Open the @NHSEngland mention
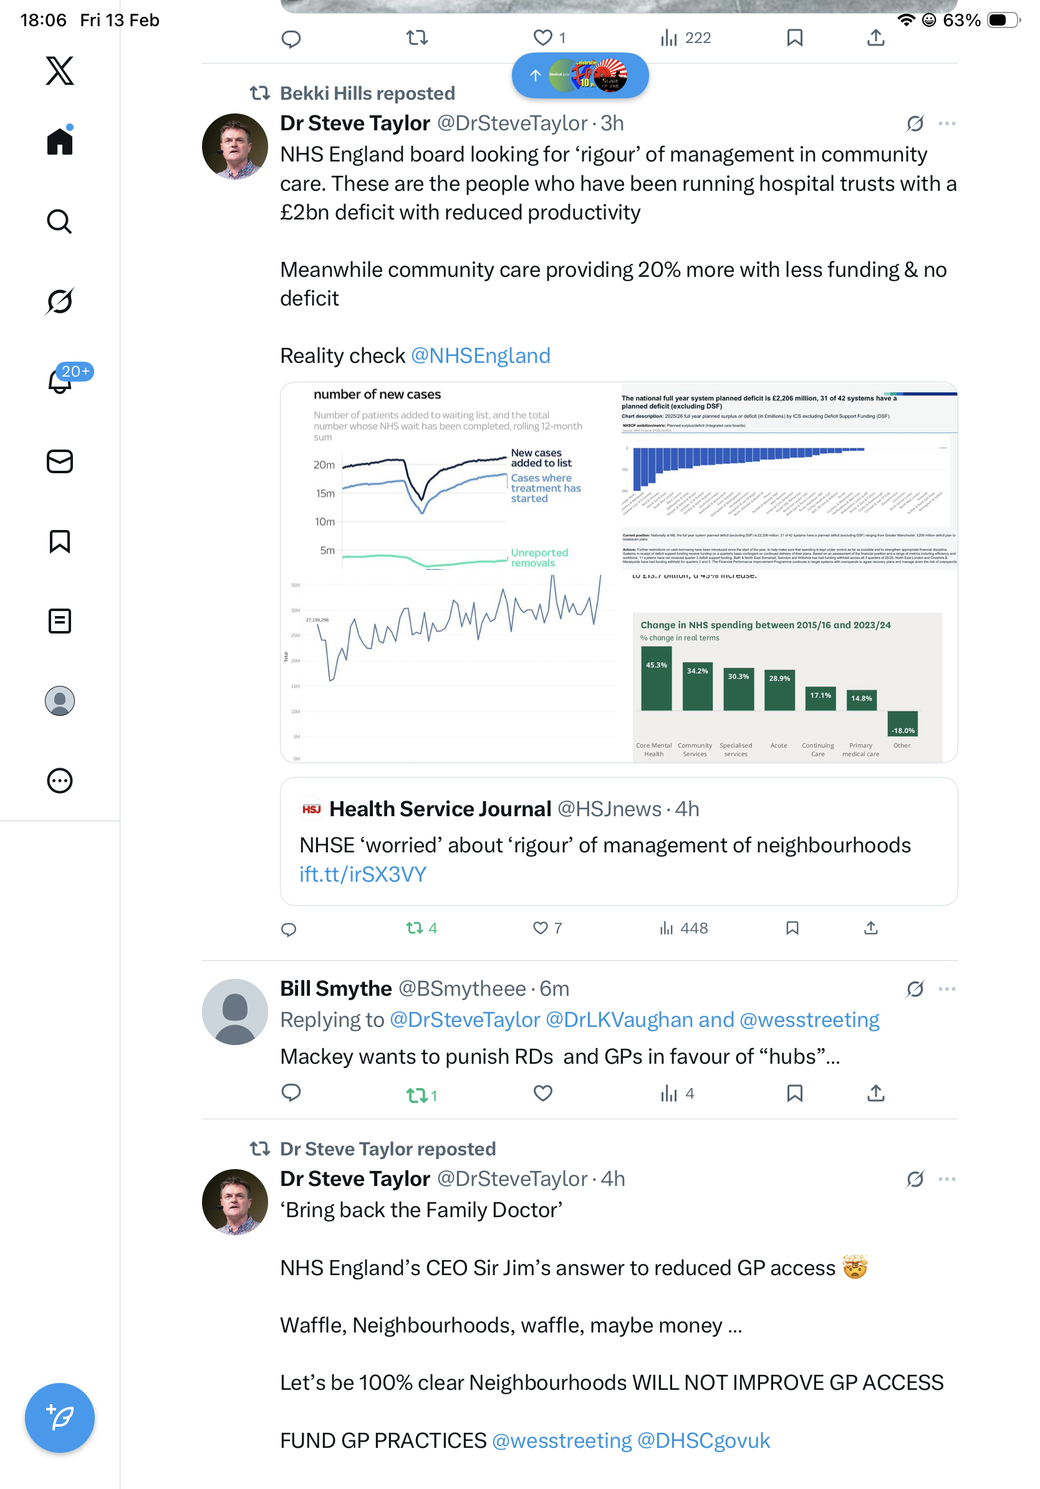This screenshot has height=1489, width=1040. [481, 355]
